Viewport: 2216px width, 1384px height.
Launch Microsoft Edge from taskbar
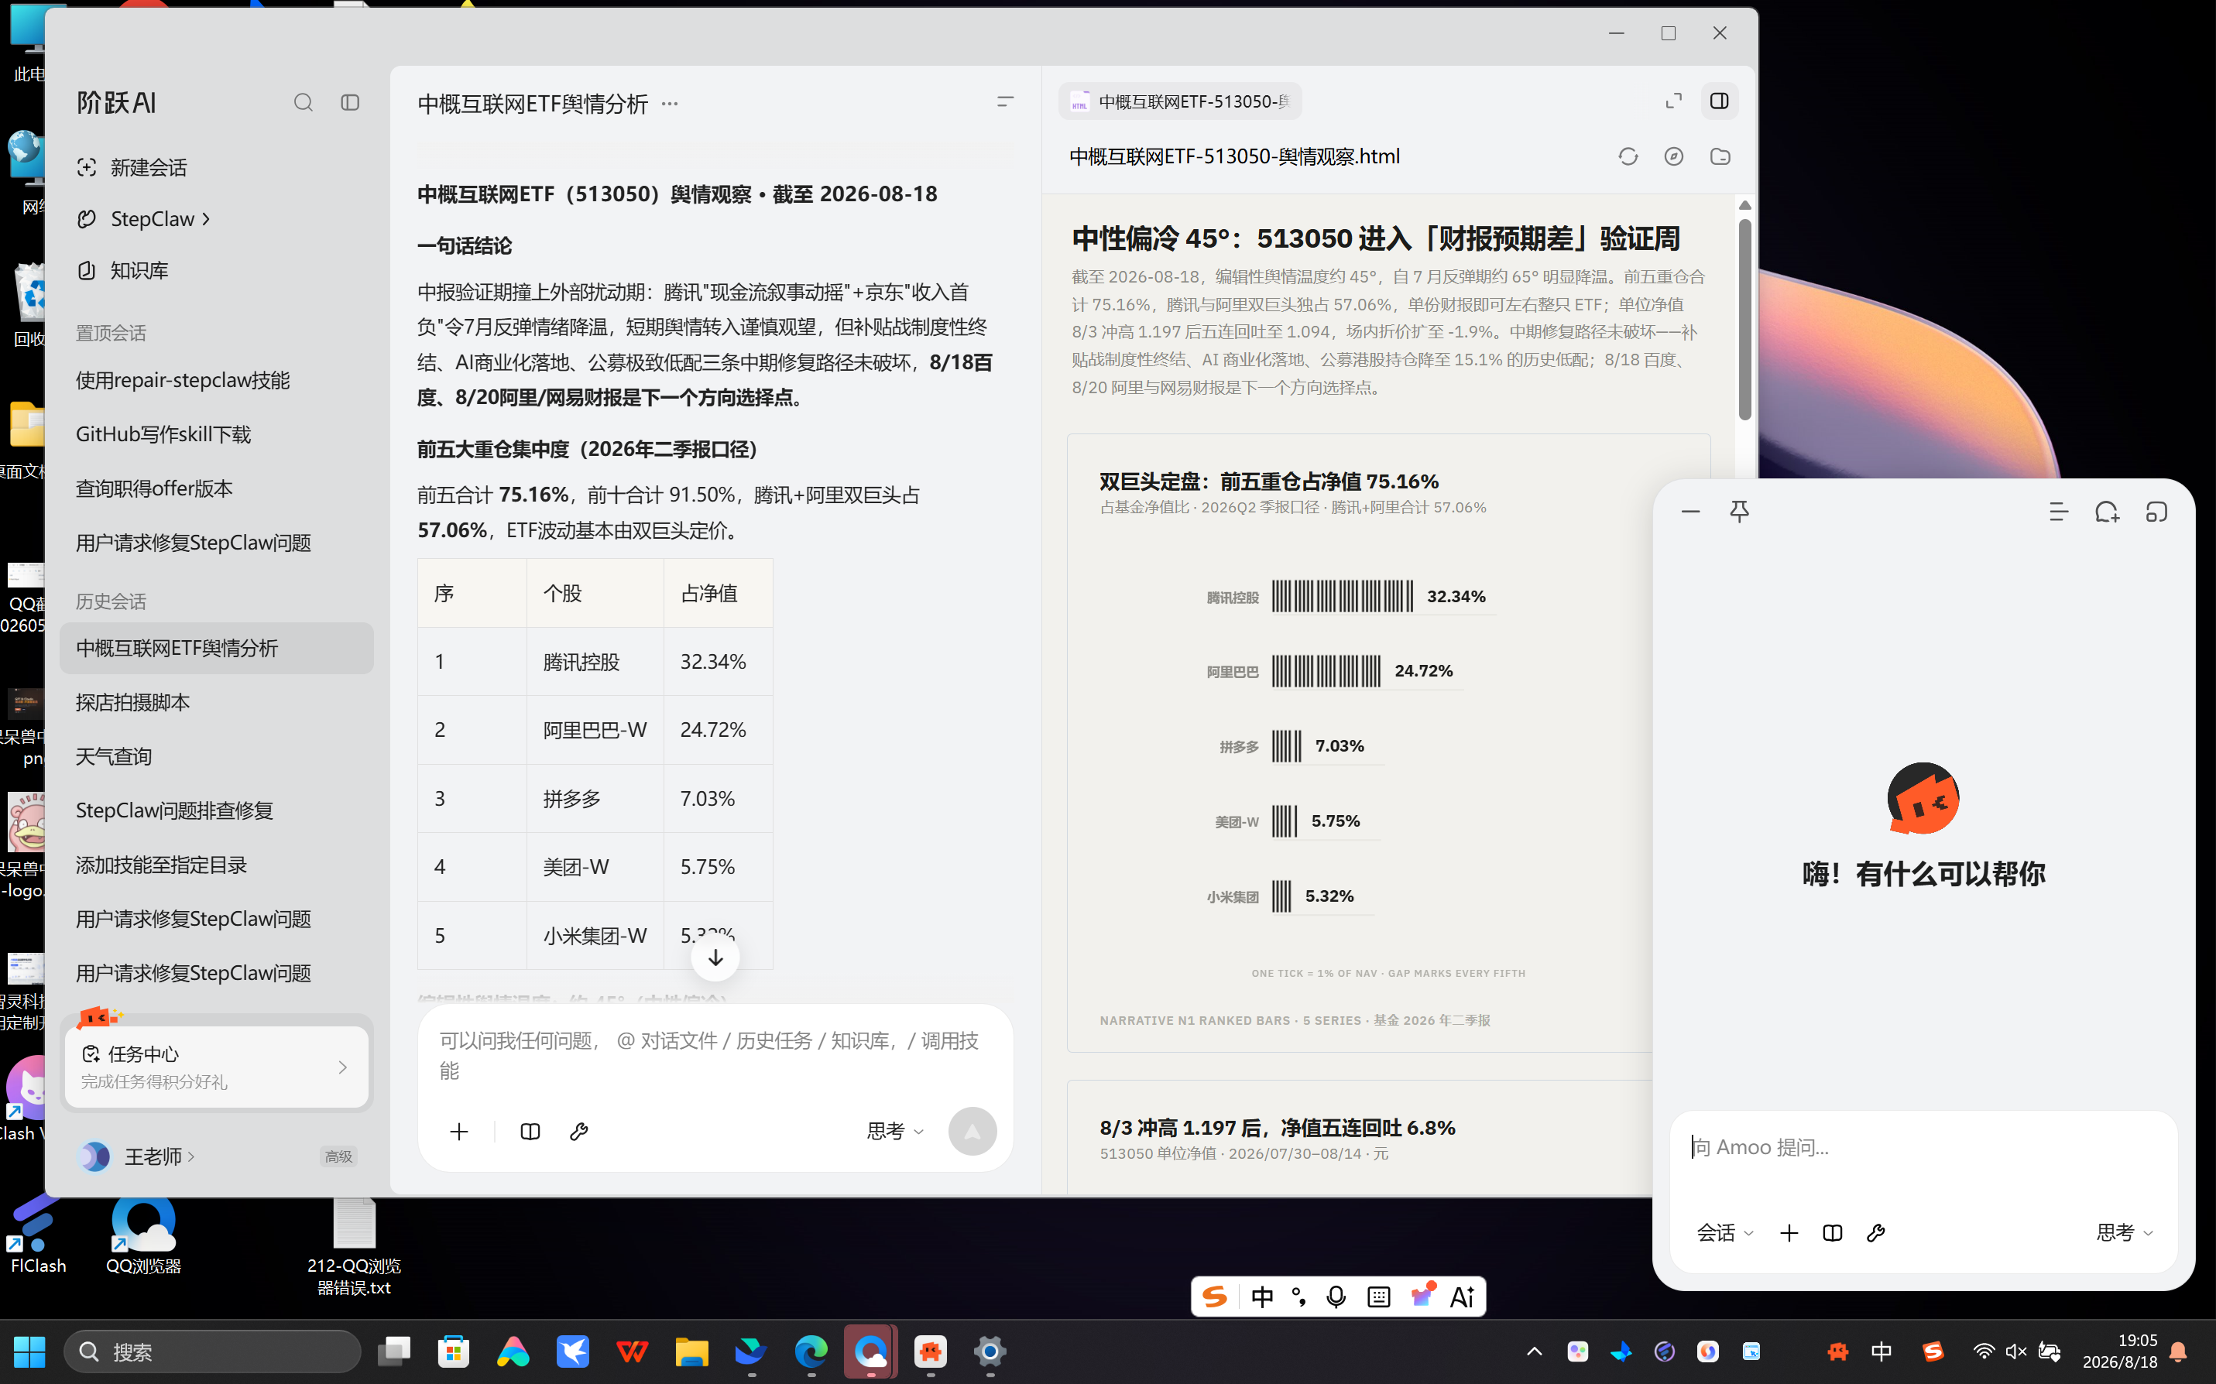(811, 1352)
